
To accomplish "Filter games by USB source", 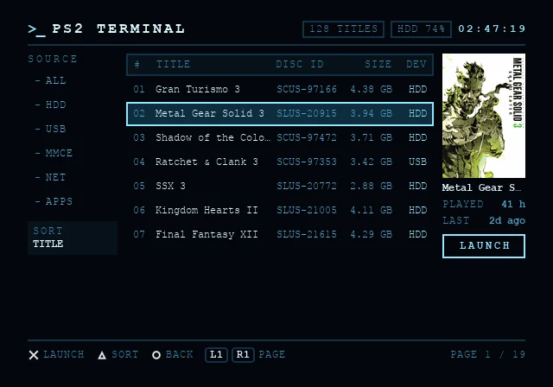I will click(x=51, y=129).
